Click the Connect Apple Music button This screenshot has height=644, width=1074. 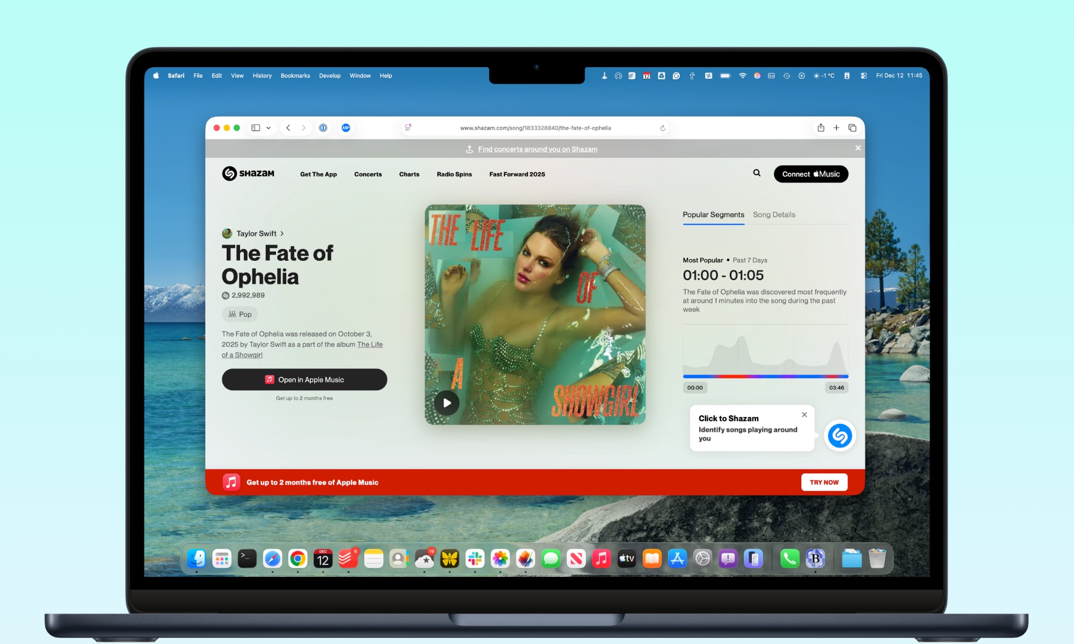coord(810,173)
